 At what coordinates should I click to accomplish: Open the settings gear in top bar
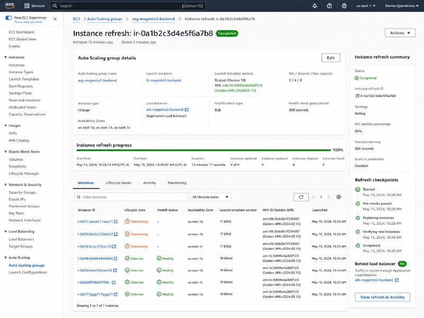click(344, 6)
